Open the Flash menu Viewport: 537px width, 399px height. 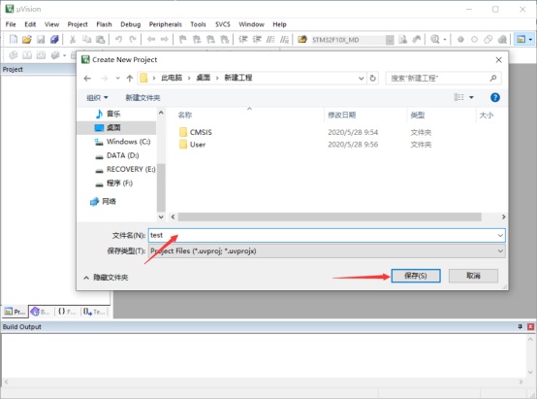click(104, 24)
